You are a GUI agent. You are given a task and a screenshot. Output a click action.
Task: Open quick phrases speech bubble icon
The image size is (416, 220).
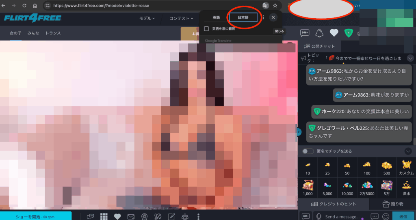point(374,217)
